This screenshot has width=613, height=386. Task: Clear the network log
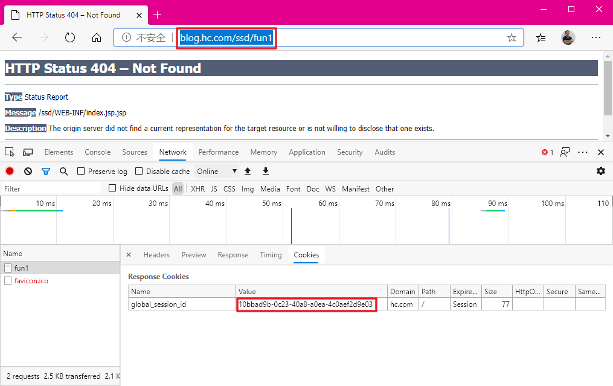pyautogui.click(x=28, y=171)
